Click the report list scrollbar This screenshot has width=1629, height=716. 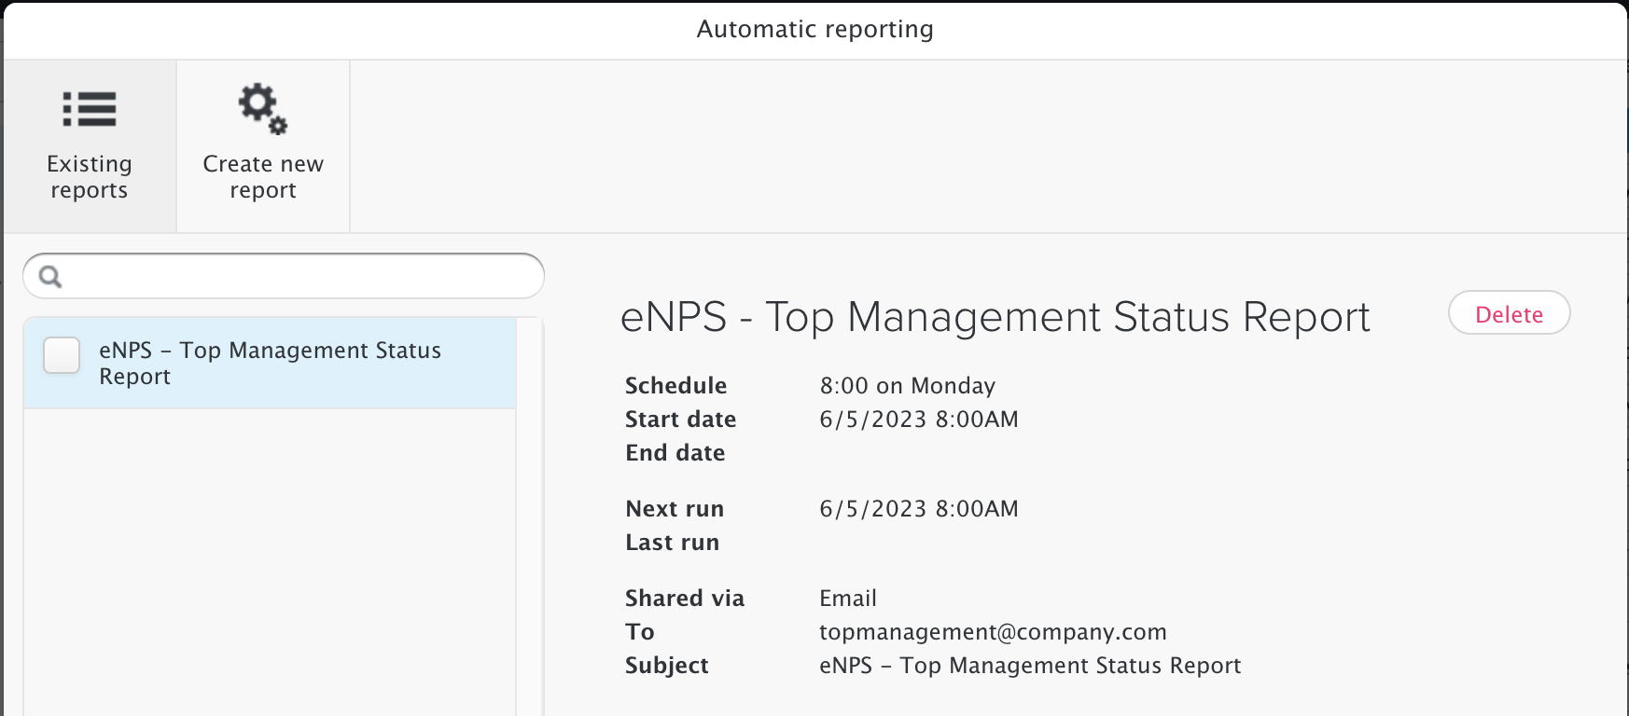[530, 516]
